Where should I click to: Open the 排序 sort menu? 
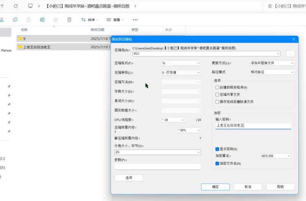90,20
